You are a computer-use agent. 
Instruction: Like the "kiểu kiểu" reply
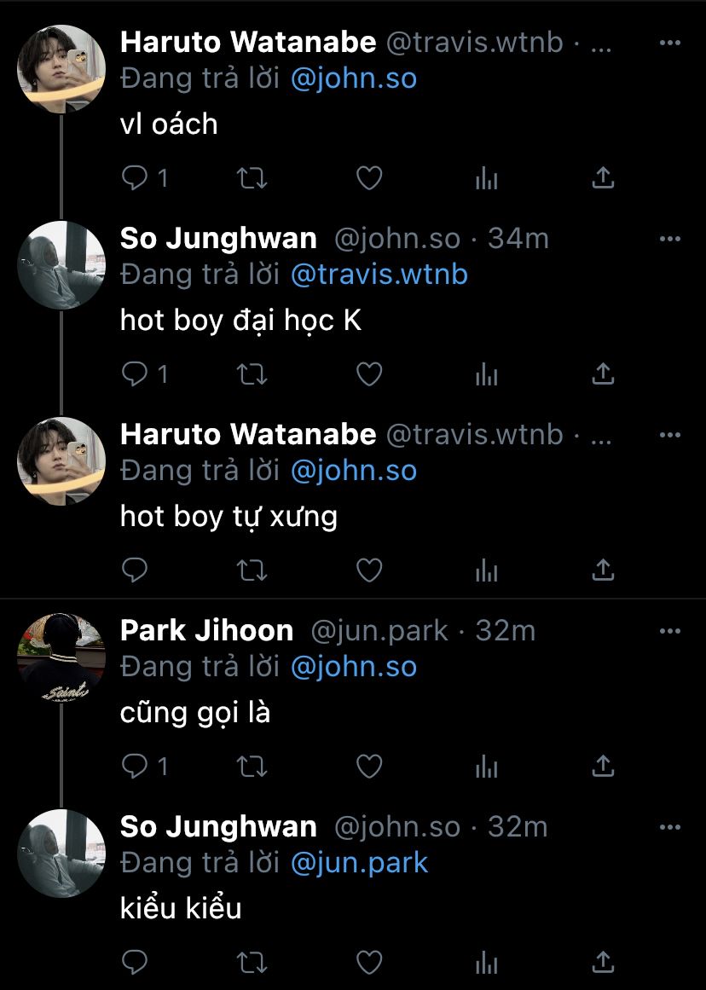[368, 963]
